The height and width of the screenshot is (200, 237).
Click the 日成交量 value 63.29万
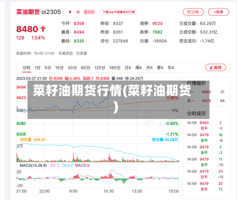(x=208, y=24)
